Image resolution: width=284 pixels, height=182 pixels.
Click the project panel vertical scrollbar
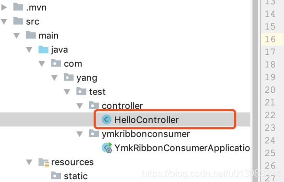255,91
